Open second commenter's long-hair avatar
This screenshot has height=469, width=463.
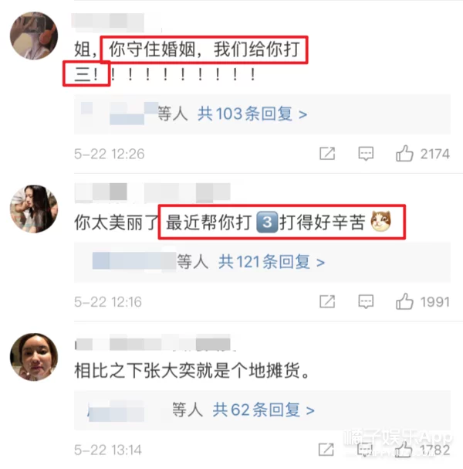click(x=34, y=209)
